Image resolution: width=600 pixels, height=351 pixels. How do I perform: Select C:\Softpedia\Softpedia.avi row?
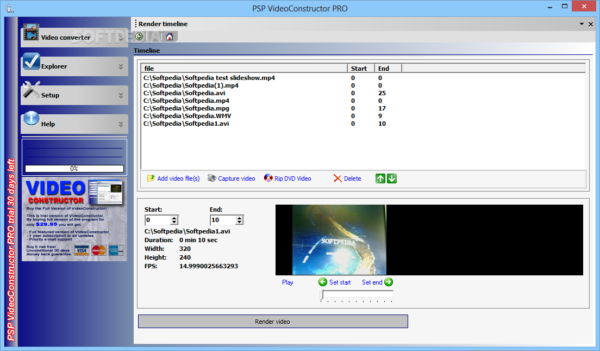pyautogui.click(x=184, y=93)
